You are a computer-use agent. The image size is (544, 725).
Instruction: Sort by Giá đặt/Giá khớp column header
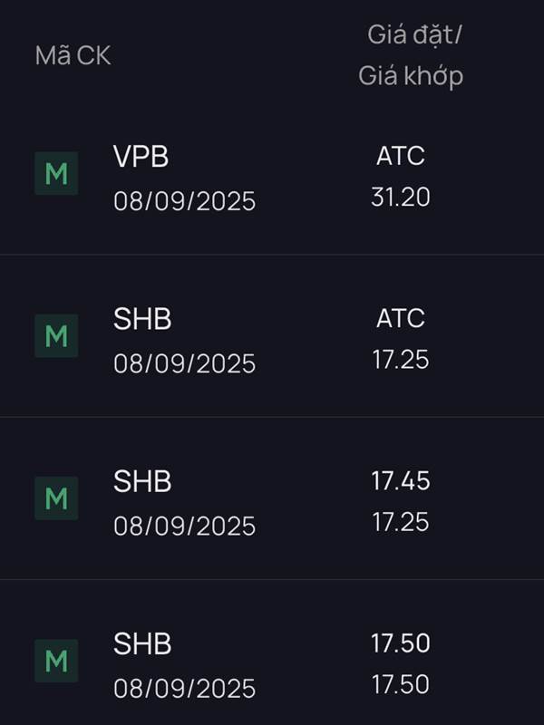coord(411,55)
